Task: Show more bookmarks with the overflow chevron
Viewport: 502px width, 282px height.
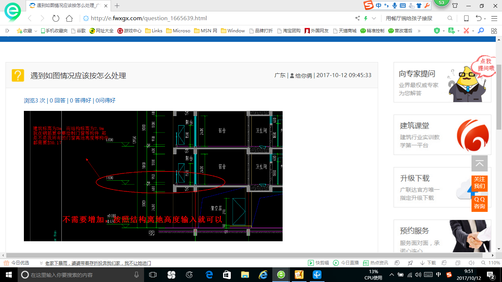Action: click(x=419, y=31)
